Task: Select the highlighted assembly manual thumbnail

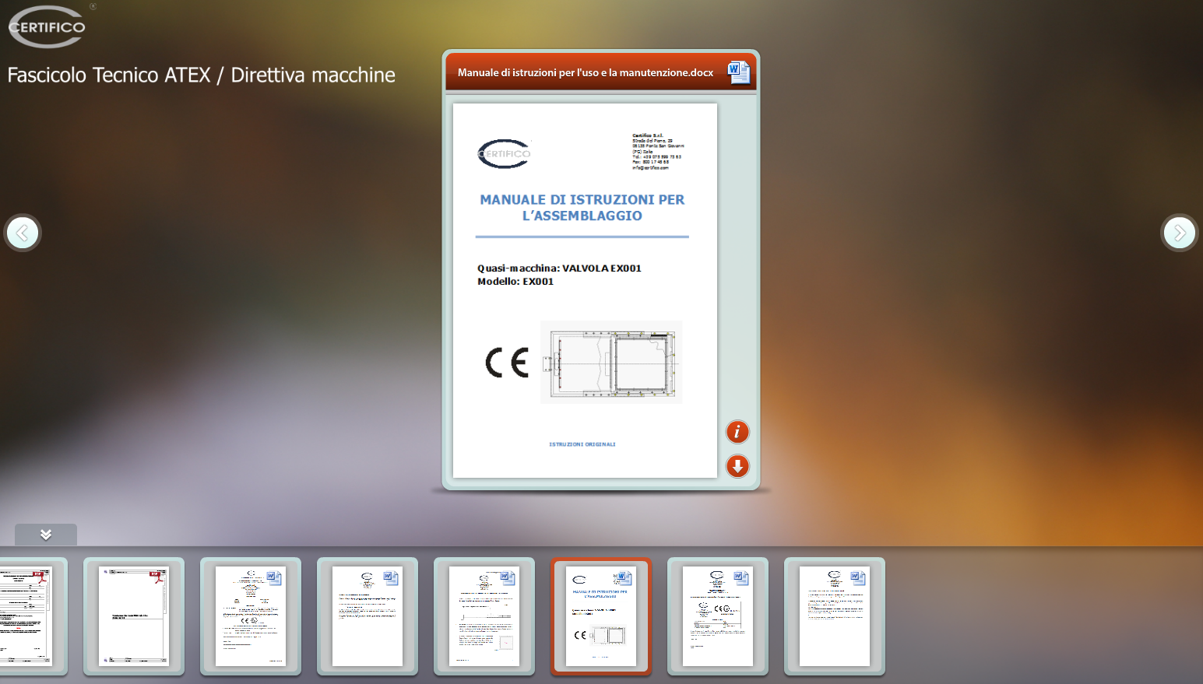Action: coord(601,616)
